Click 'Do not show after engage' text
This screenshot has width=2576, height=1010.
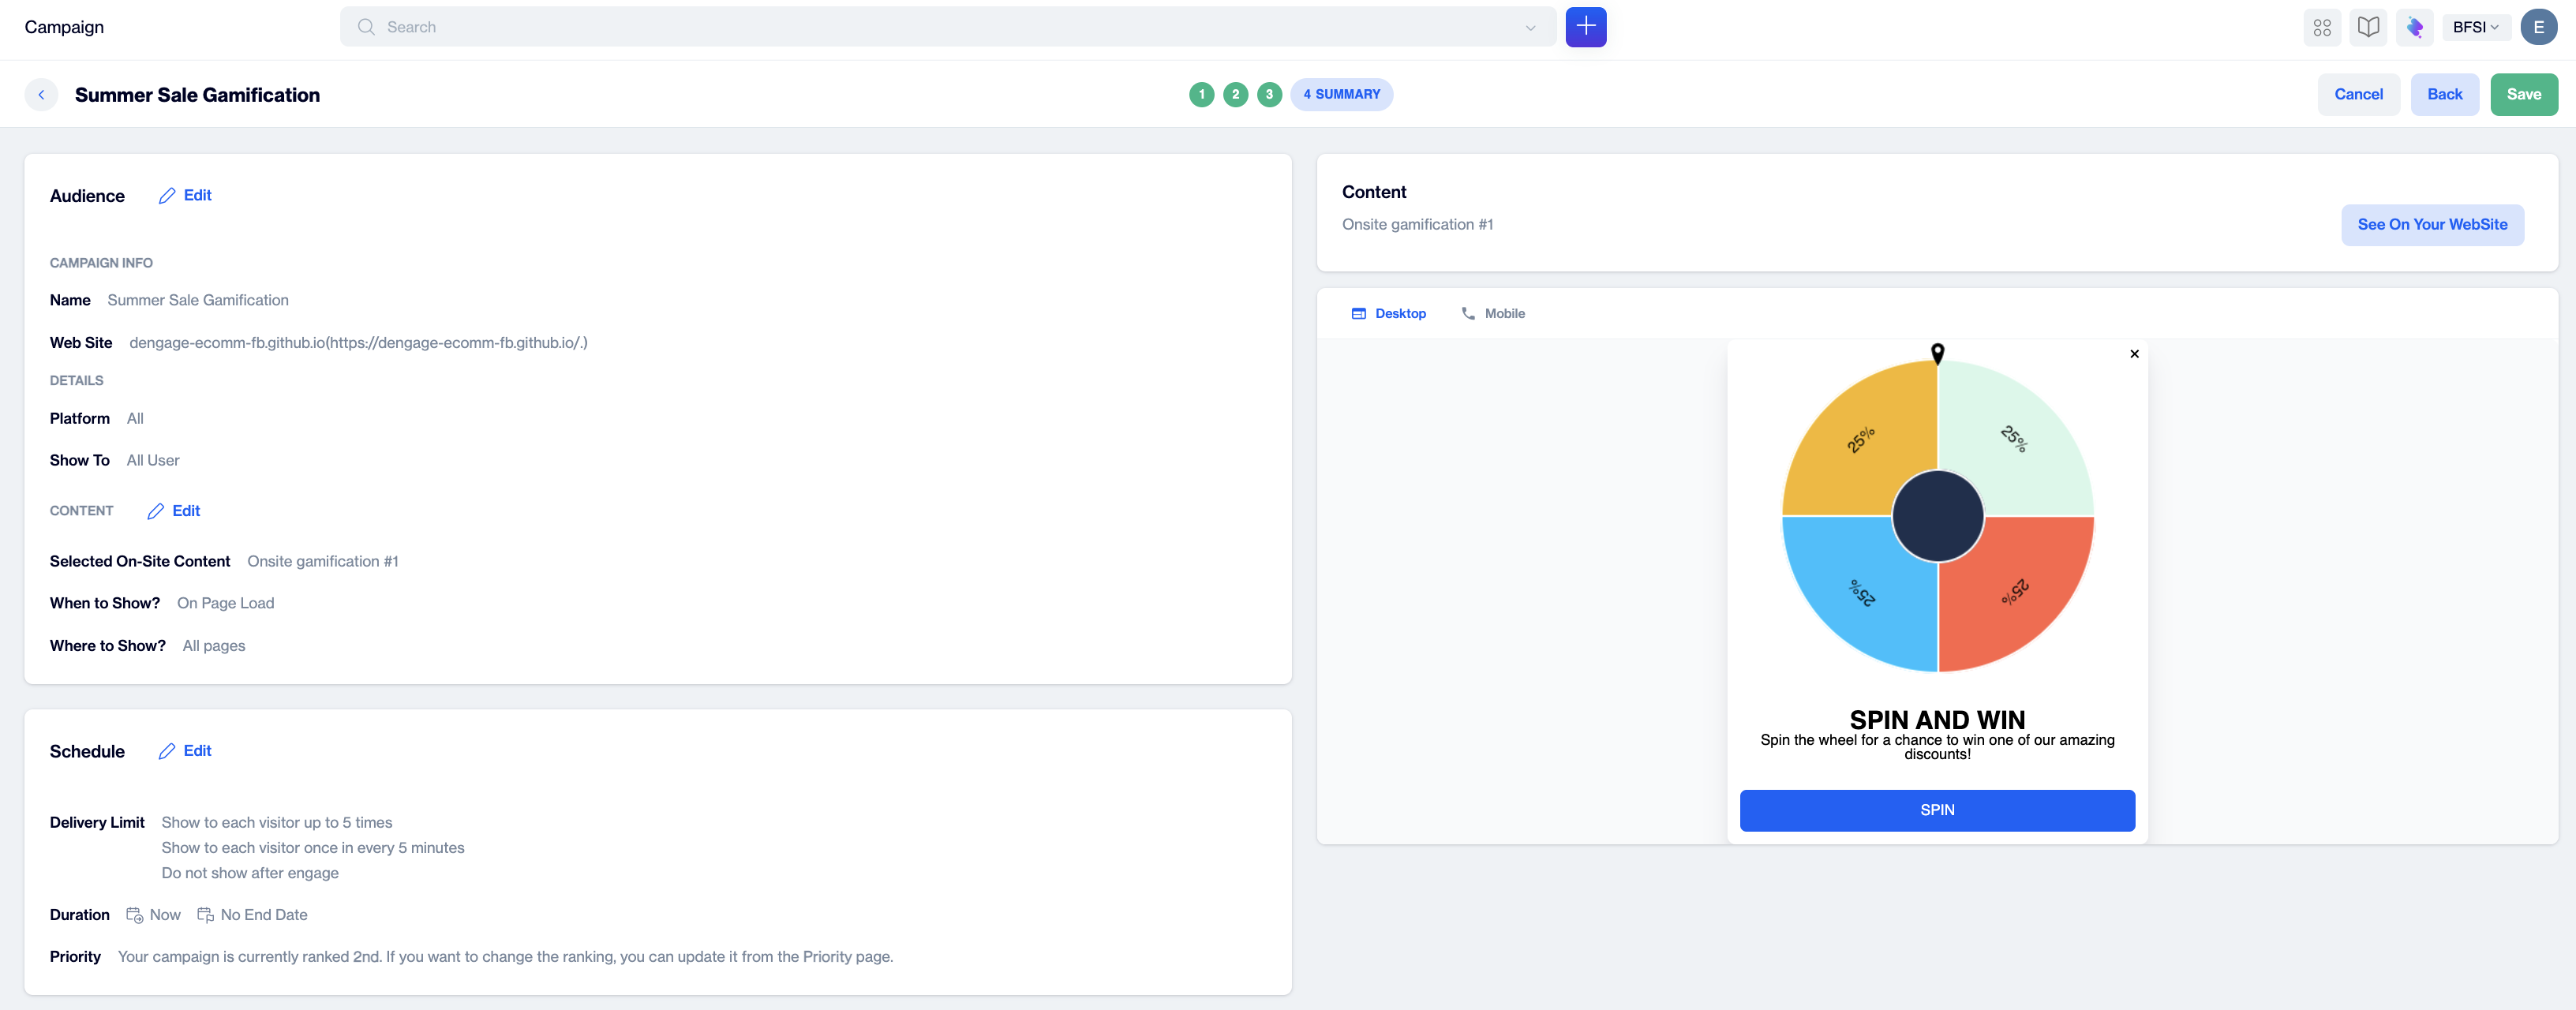250,873
